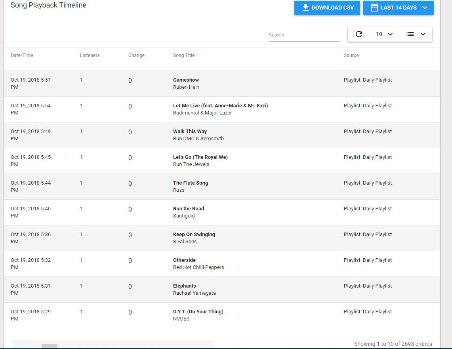This screenshot has width=452, height=349.
Task: Click the Russ artist text
Action: 178,190
